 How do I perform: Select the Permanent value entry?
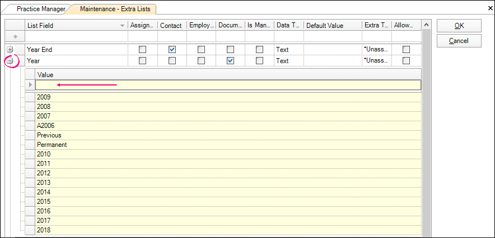point(224,145)
